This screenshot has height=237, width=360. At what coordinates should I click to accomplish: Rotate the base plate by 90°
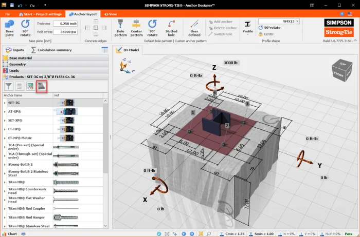(x=25, y=28)
